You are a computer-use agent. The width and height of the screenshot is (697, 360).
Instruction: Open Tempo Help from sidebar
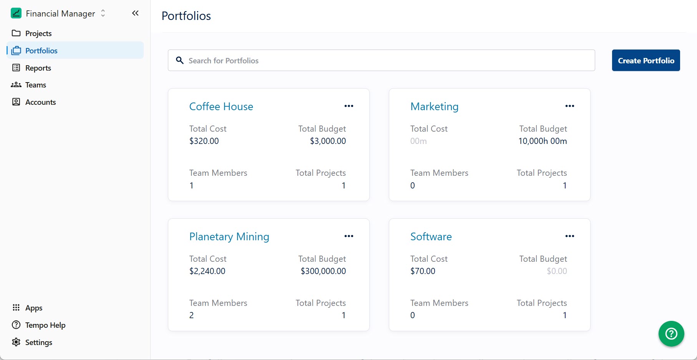coord(45,325)
